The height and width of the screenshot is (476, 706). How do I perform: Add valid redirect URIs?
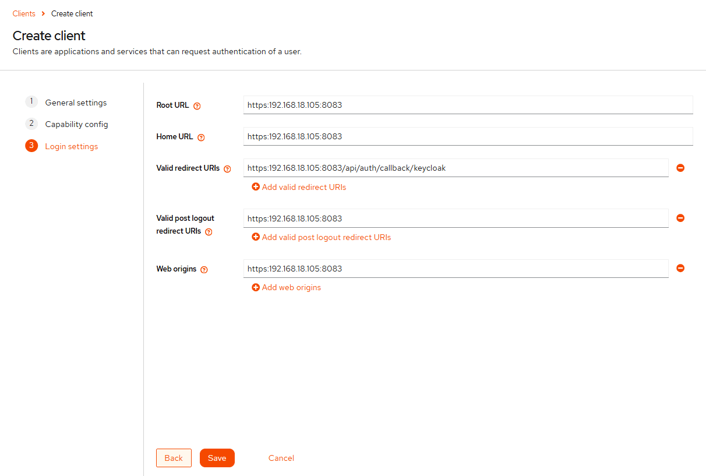[299, 187]
